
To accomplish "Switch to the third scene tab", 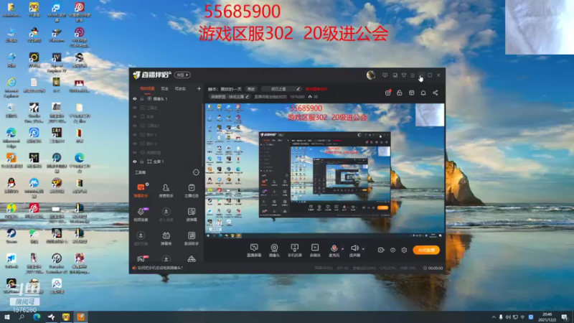I will point(180,88).
